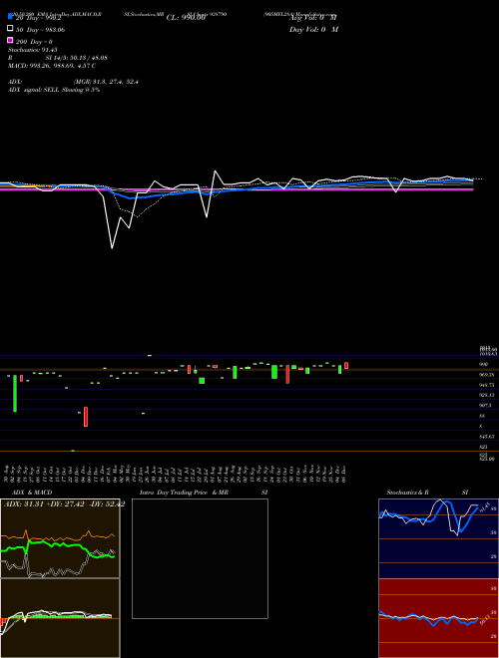The width and height of the screenshot is (499, 658).
Task: Click the 'Stochastics & R' panel title
Action: pos(407,493)
